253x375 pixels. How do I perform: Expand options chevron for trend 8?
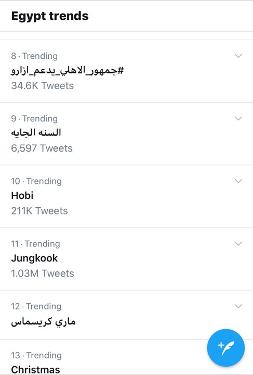[x=238, y=56]
